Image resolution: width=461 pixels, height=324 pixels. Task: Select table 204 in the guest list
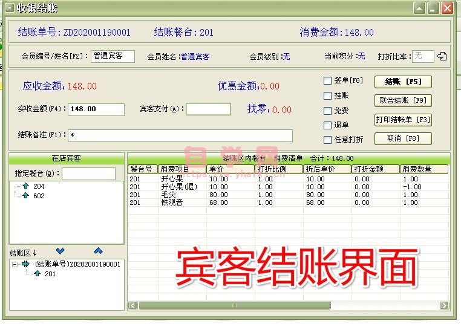click(x=38, y=187)
